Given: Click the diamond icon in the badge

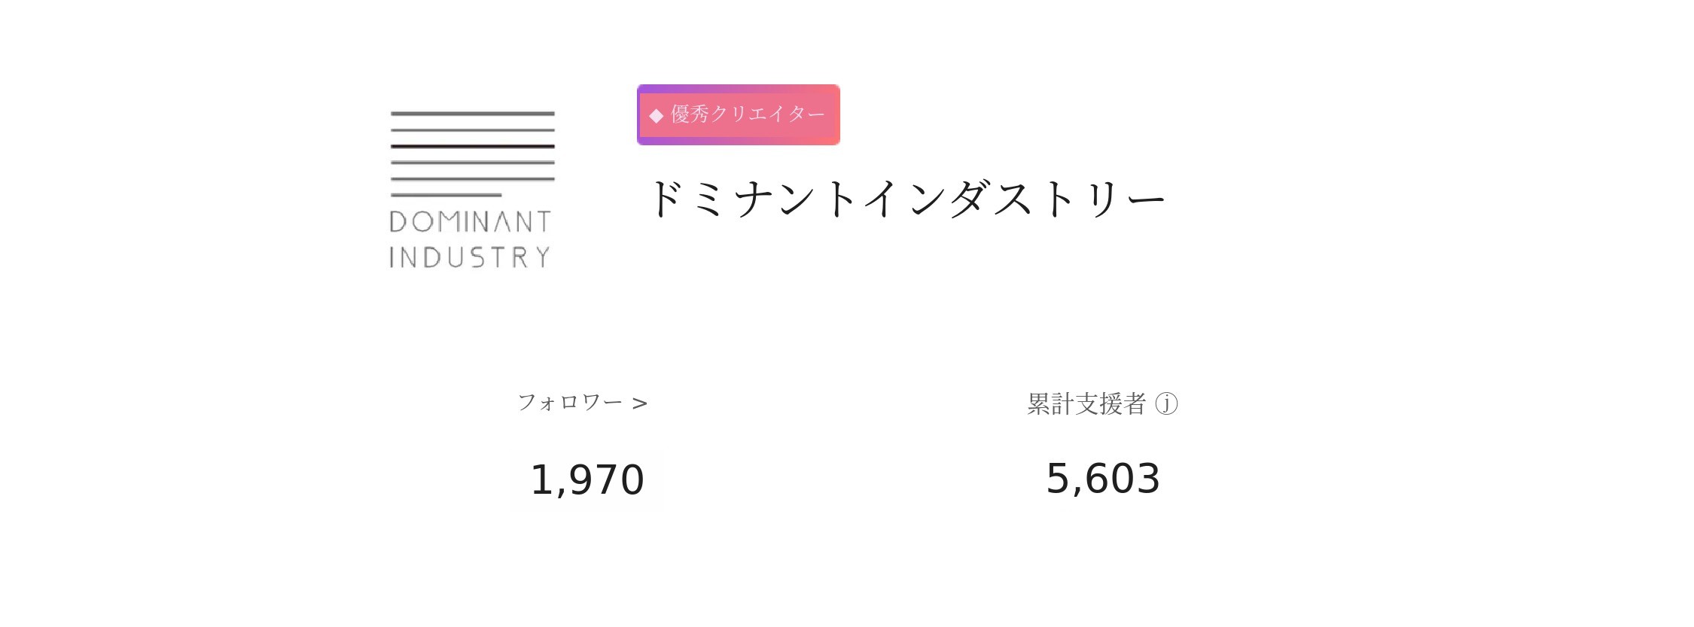Looking at the screenshot, I should 657,115.
